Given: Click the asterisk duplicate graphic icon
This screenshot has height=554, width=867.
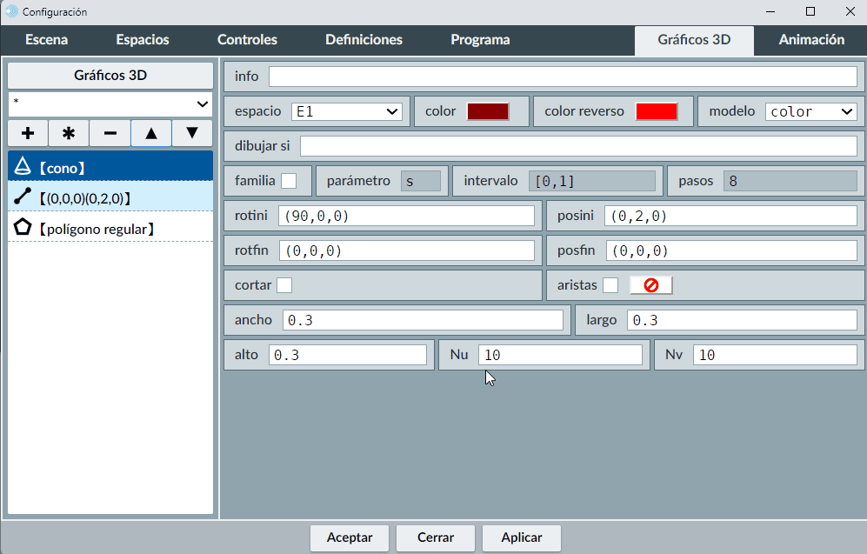Looking at the screenshot, I should point(69,133).
